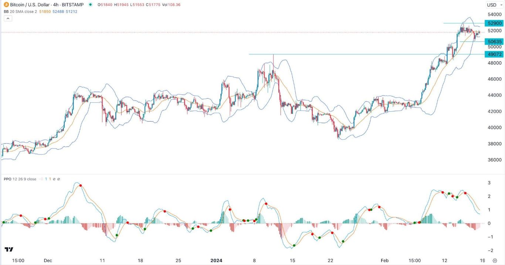This screenshot has height=265, width=505.
Task: Click the 49072 price level label
Action: click(495, 54)
